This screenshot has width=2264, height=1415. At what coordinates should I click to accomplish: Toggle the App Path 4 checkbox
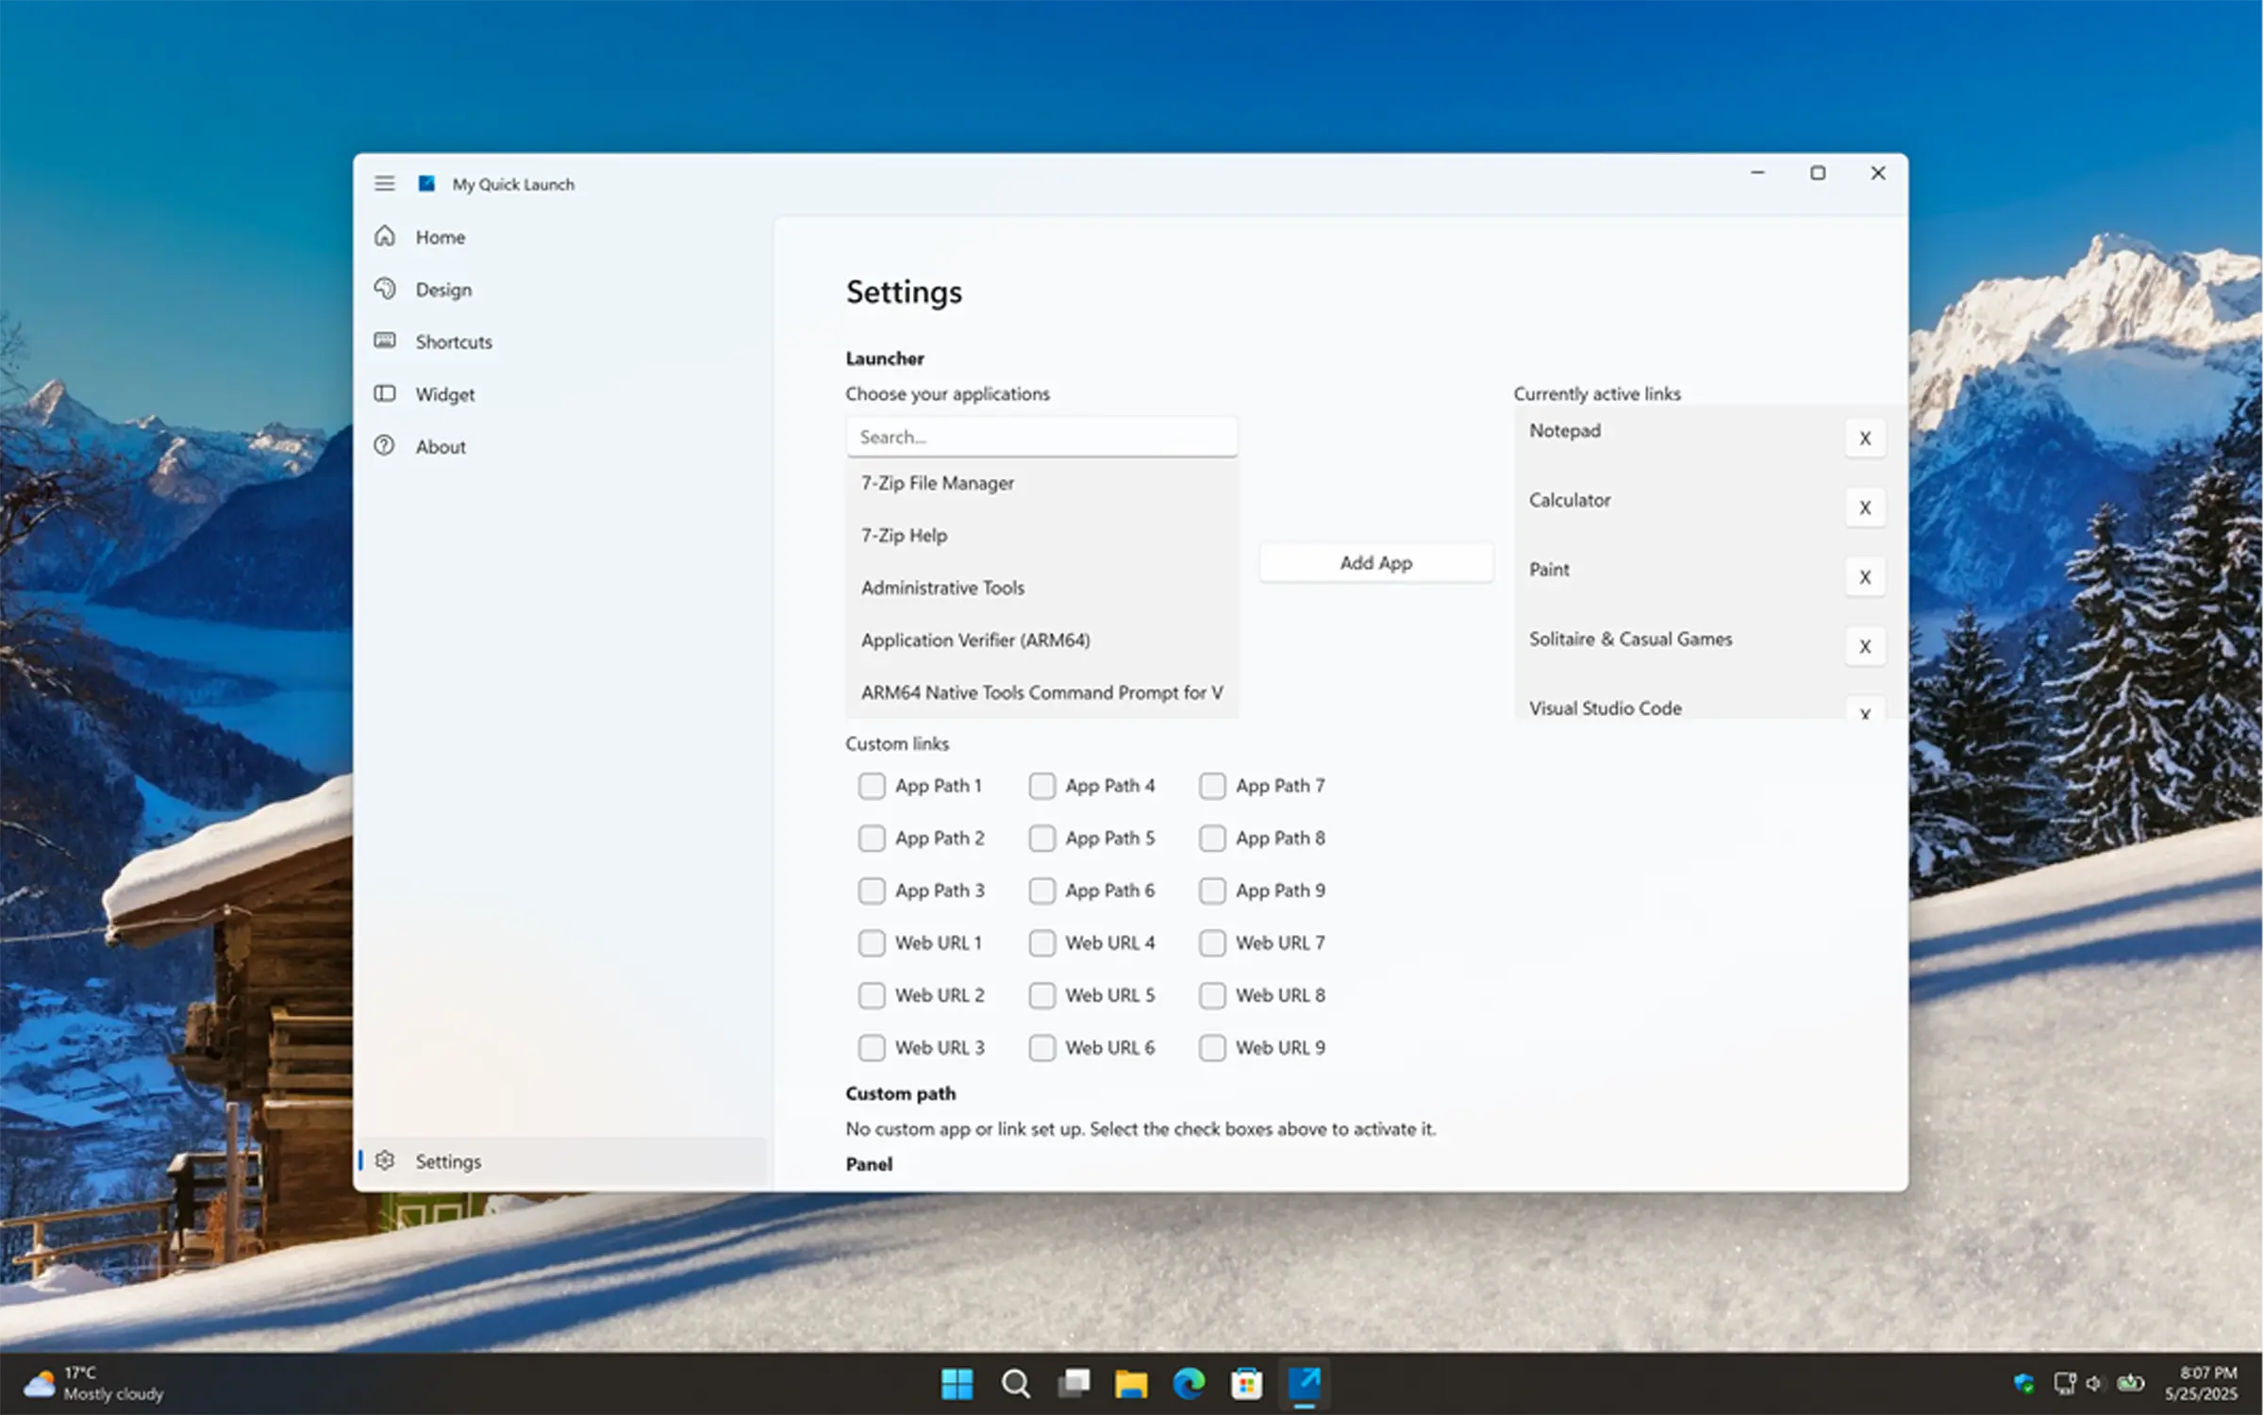point(1042,786)
